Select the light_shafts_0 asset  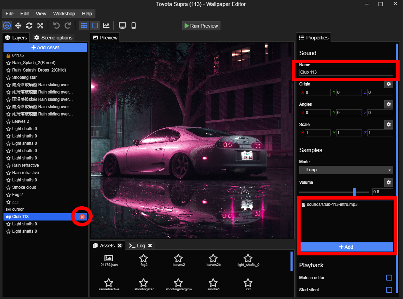tap(248, 261)
